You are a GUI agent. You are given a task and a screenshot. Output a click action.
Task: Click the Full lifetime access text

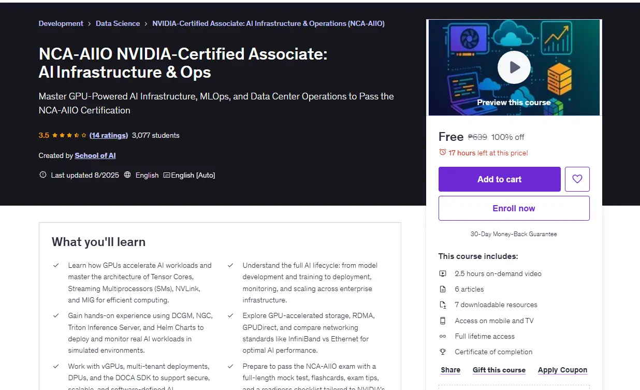[x=485, y=336]
